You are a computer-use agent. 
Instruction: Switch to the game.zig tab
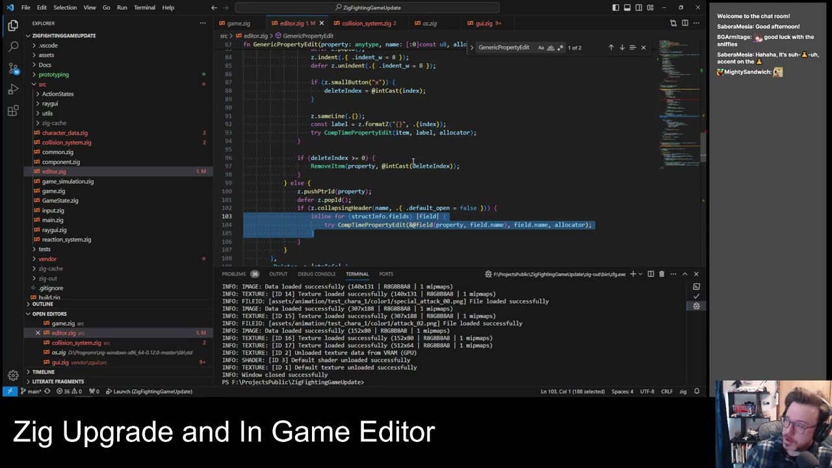click(238, 23)
